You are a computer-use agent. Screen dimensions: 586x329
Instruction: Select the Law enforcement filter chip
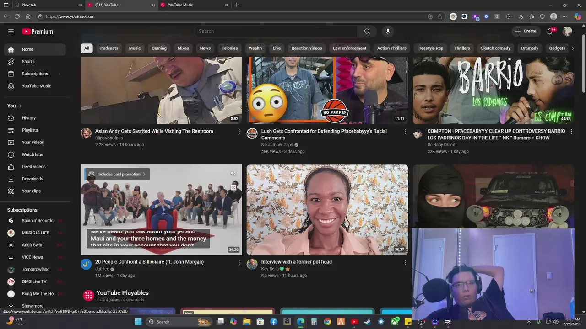point(349,48)
